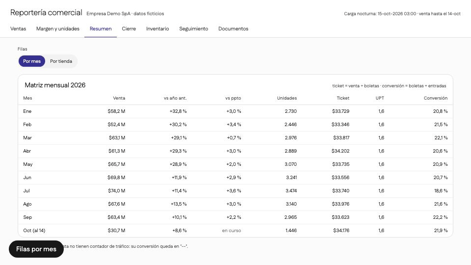Click Feb sales value $52,4 M
Screen dimensions: 471x265
pyautogui.click(x=117, y=124)
